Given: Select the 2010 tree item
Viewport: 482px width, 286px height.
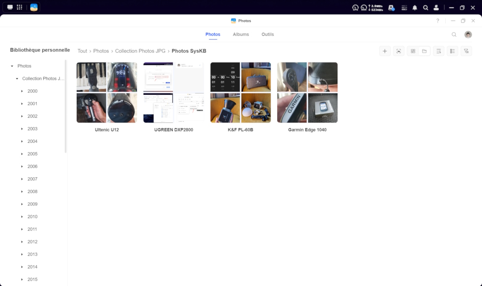Looking at the screenshot, I should (32, 217).
